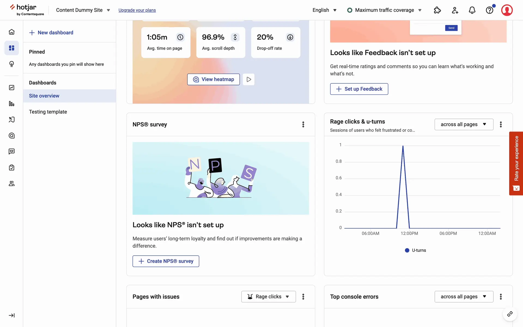The image size is (523, 327).
Task: Click the Upgrade your plans link
Action: click(x=137, y=10)
